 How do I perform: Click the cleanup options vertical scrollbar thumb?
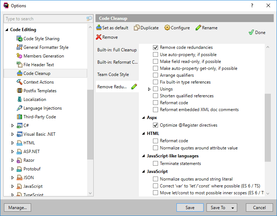tap(268, 127)
